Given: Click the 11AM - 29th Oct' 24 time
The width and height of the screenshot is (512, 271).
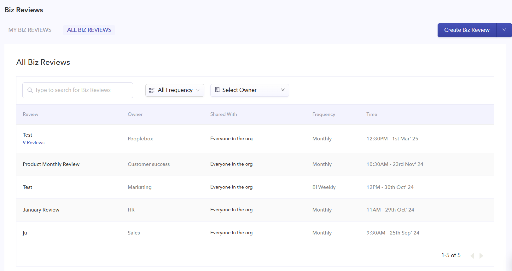Looking at the screenshot, I should 390,210.
